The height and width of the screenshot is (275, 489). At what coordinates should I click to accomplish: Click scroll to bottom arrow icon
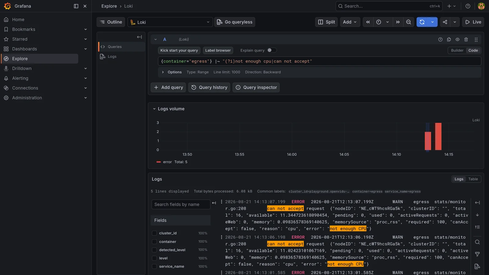[x=477, y=215]
